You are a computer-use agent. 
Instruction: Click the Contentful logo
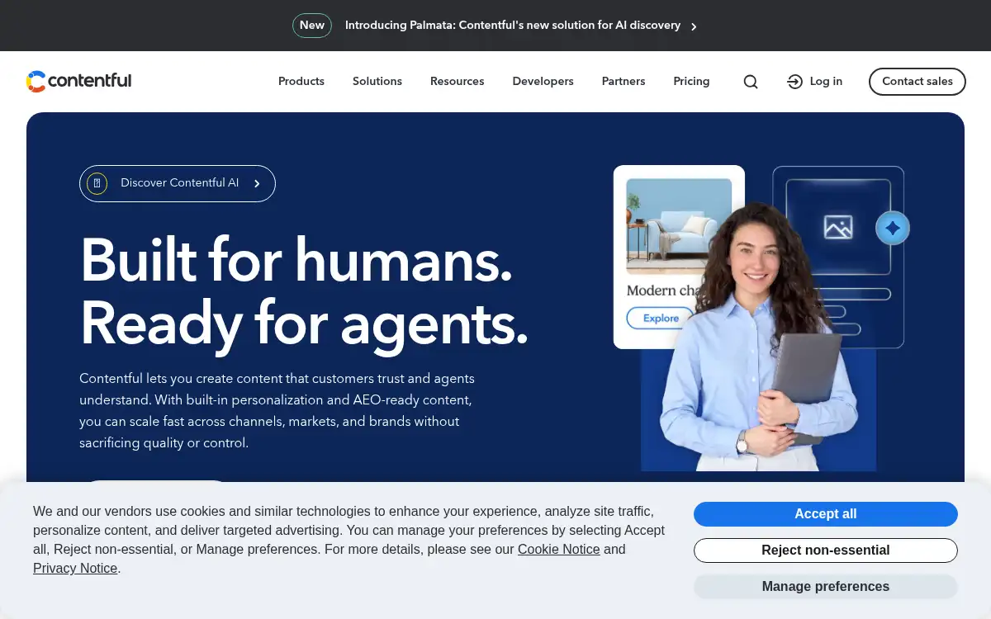tap(78, 81)
